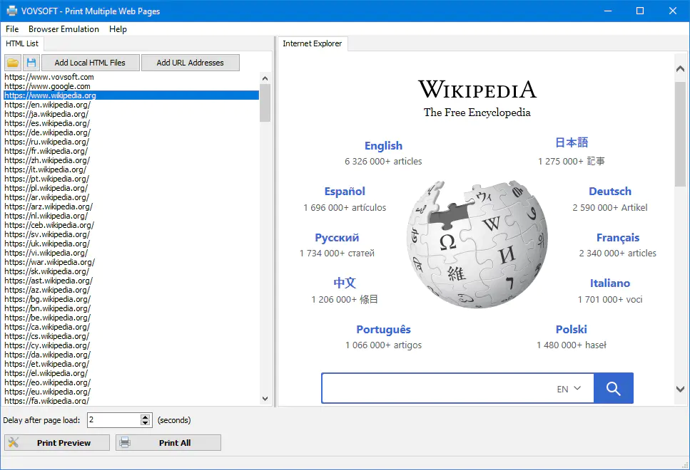Viewport: 690px width, 470px height.
Task: Decrease page load delay with down stepper arrow
Action: click(x=145, y=423)
